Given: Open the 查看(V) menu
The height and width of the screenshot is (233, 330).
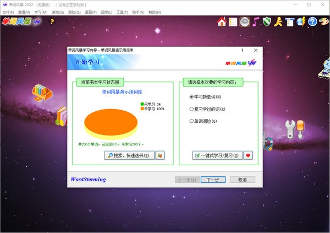Looking at the screenshot, I should pos(24,13).
